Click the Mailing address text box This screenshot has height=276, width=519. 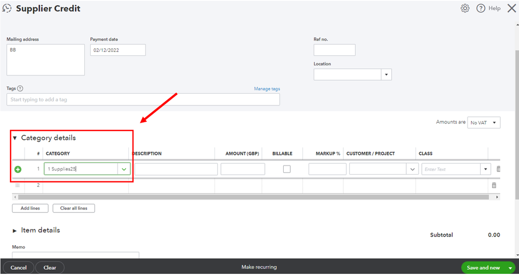pos(46,60)
